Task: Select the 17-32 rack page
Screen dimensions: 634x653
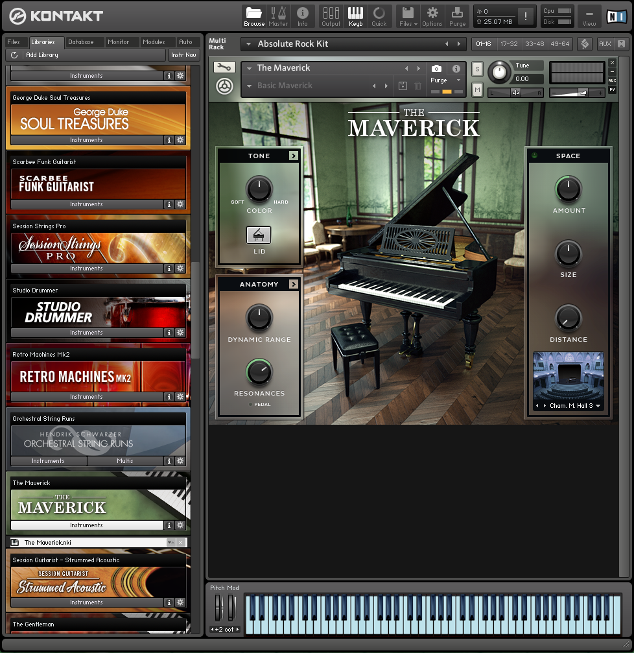Action: [x=509, y=43]
